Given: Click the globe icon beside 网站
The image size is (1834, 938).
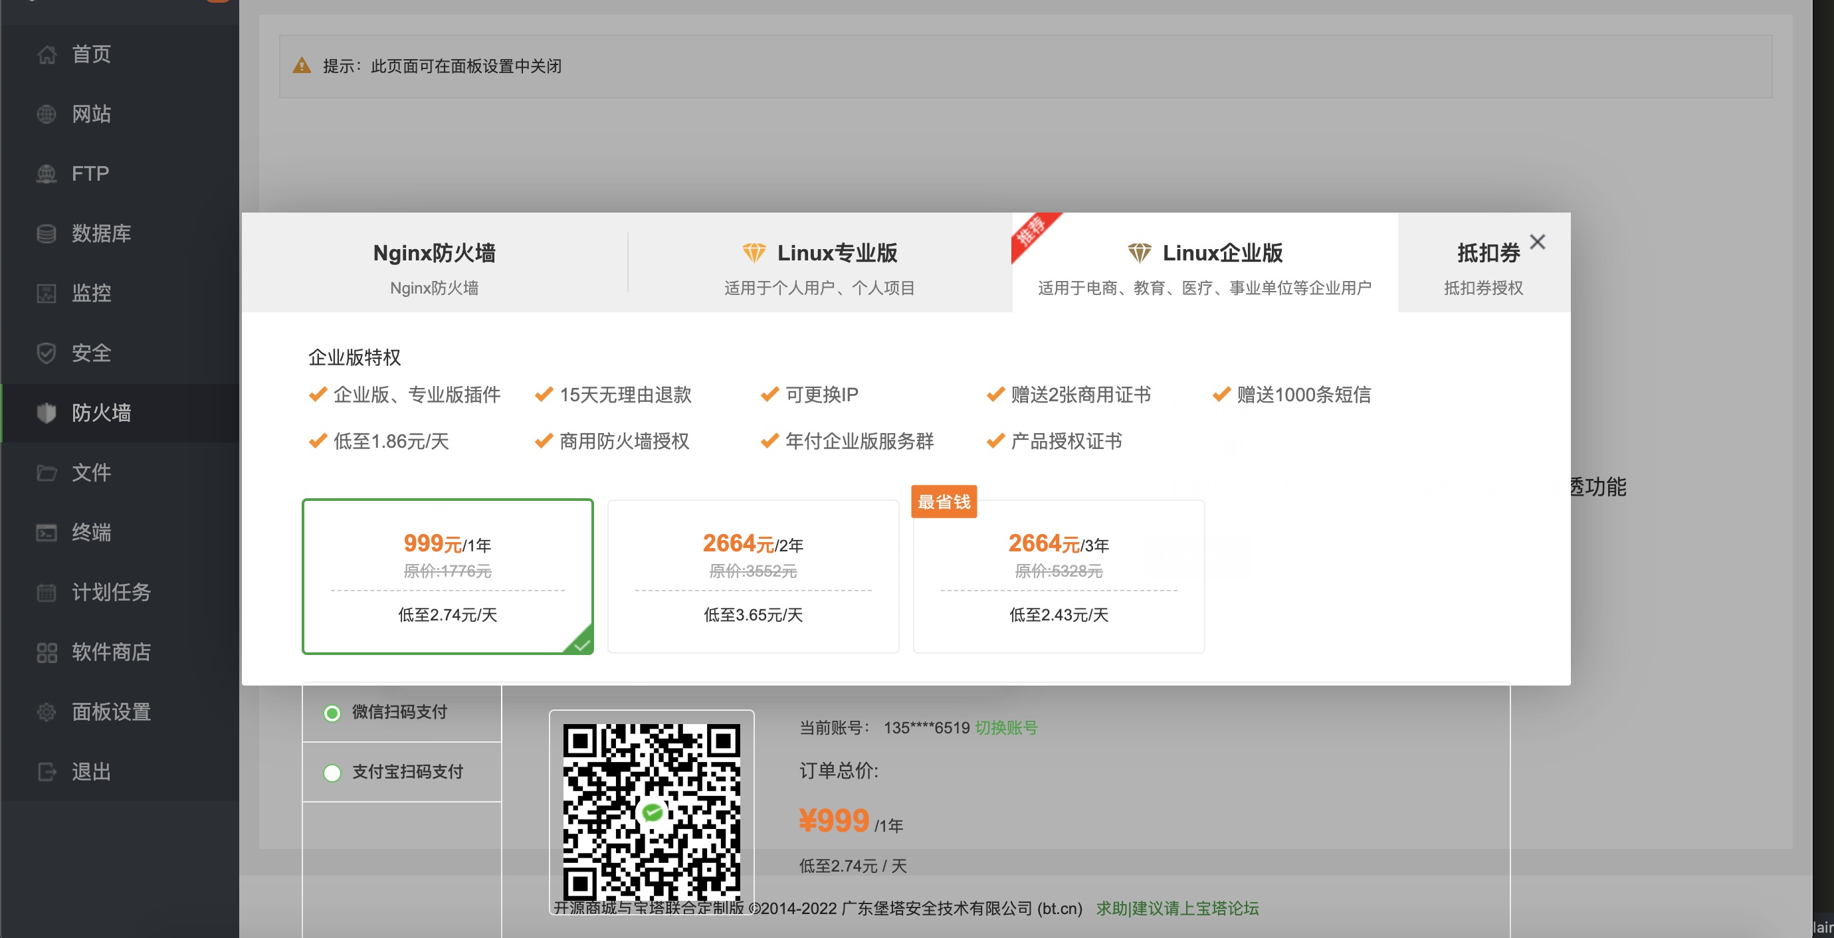Looking at the screenshot, I should [47, 114].
